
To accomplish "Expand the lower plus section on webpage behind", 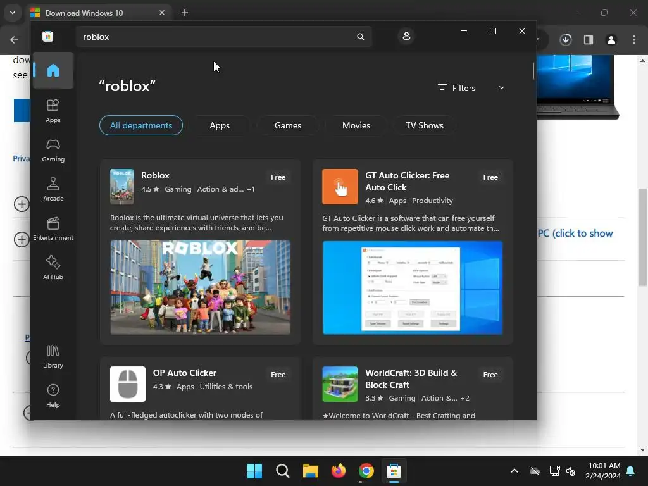I will pos(22,239).
